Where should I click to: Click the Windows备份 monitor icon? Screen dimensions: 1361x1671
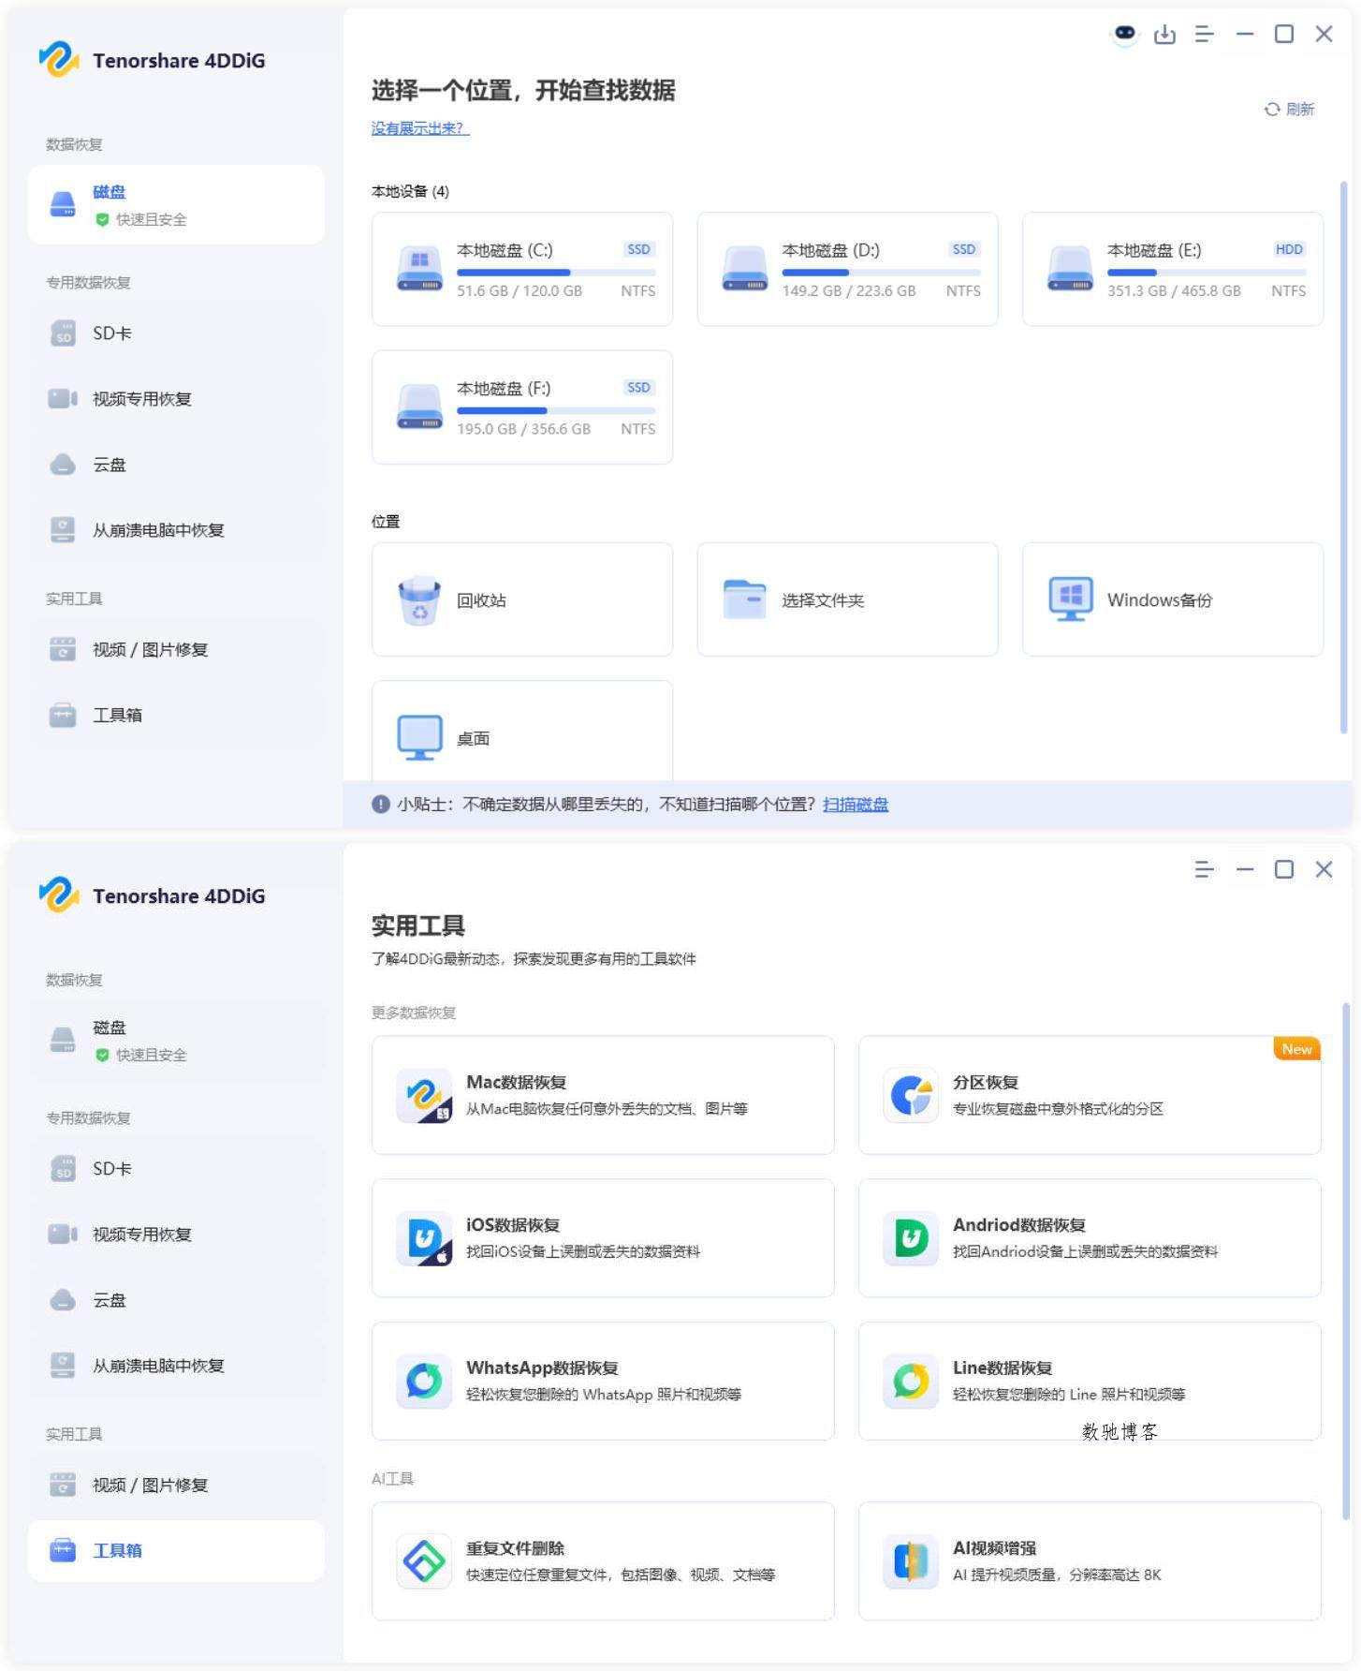pos(1071,599)
